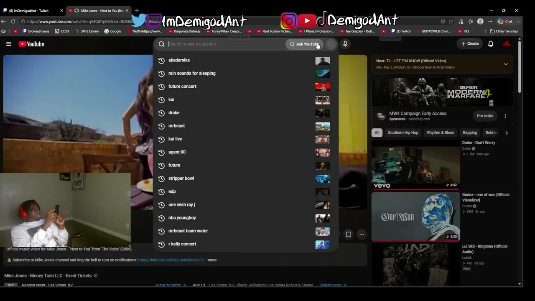
Task: Click the page vertical scrollbar
Action: coord(520,67)
